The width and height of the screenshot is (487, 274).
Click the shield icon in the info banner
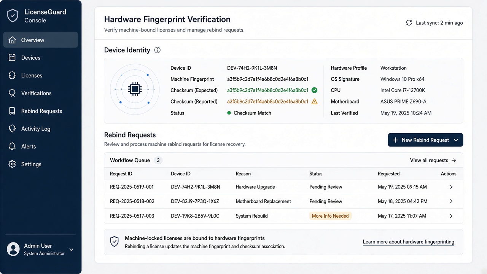click(x=114, y=242)
